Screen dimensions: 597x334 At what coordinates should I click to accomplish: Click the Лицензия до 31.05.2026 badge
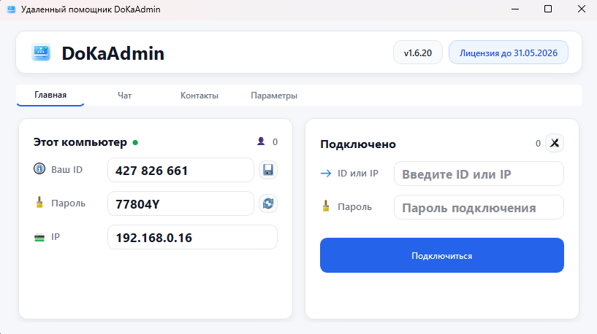(509, 53)
